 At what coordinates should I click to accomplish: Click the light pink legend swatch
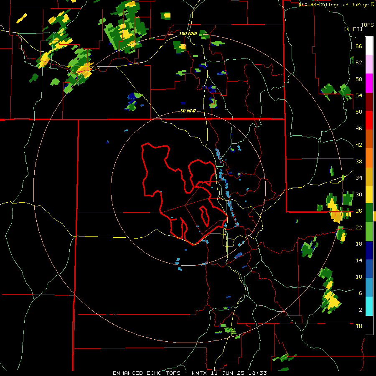369,64
